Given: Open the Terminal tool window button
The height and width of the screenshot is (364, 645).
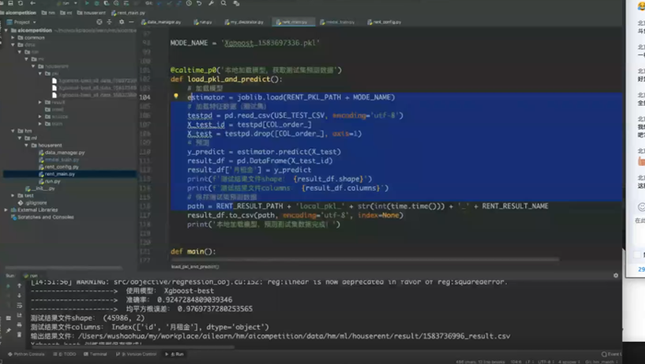Looking at the screenshot, I should point(96,354).
